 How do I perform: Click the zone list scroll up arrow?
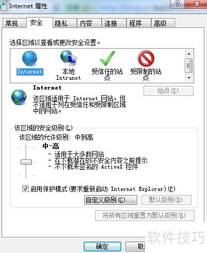pos(189,54)
